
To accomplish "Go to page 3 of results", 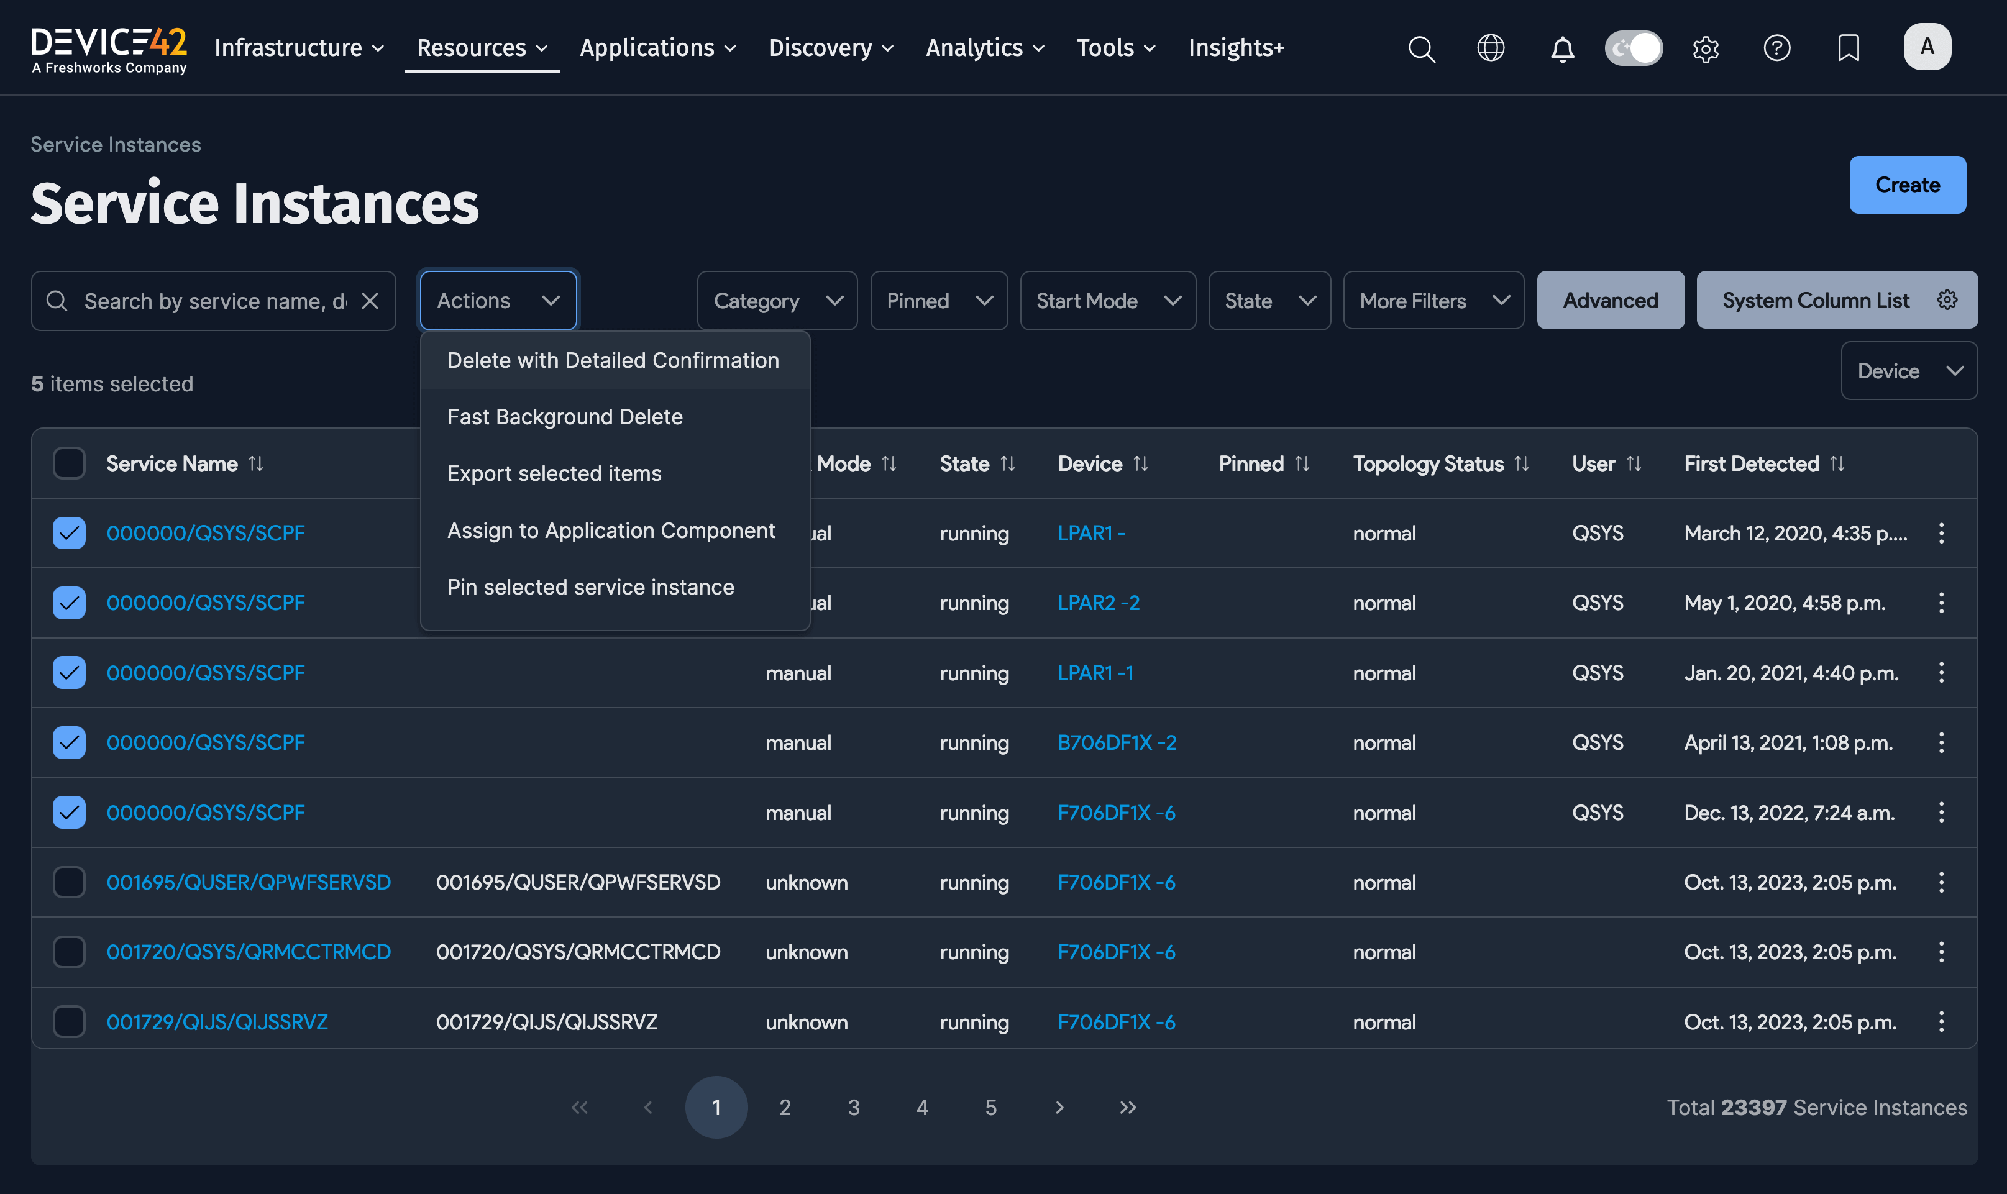I will coord(853,1106).
